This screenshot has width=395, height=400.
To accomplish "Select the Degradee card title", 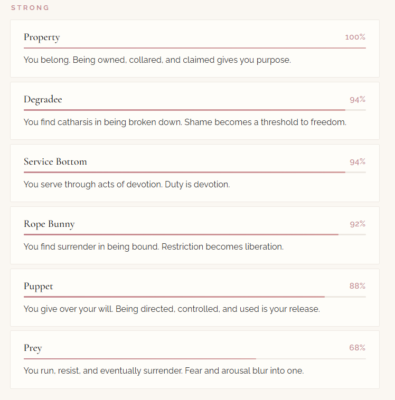I will point(43,100).
